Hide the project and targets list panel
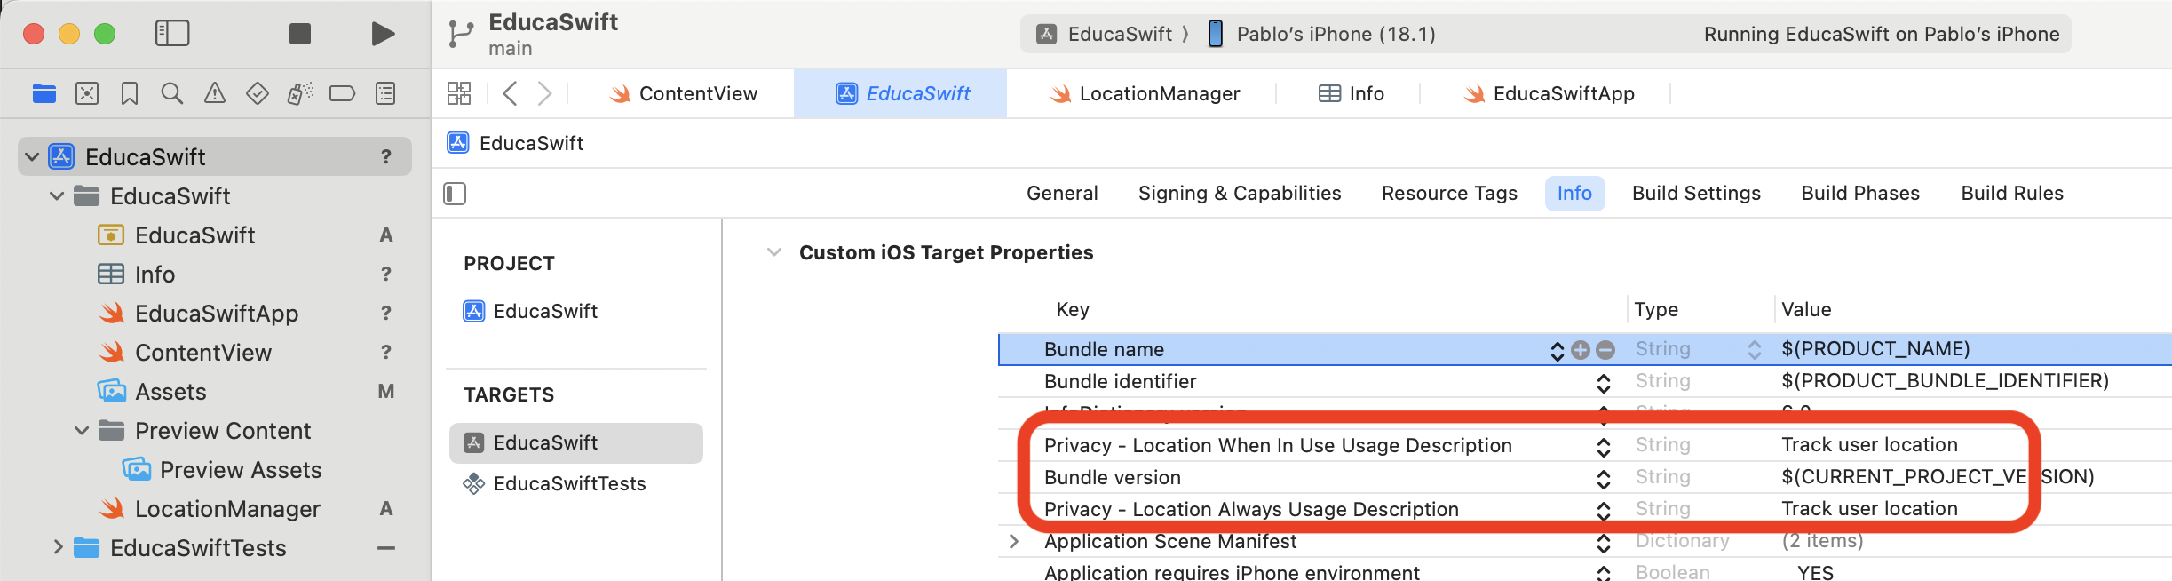 click(455, 194)
